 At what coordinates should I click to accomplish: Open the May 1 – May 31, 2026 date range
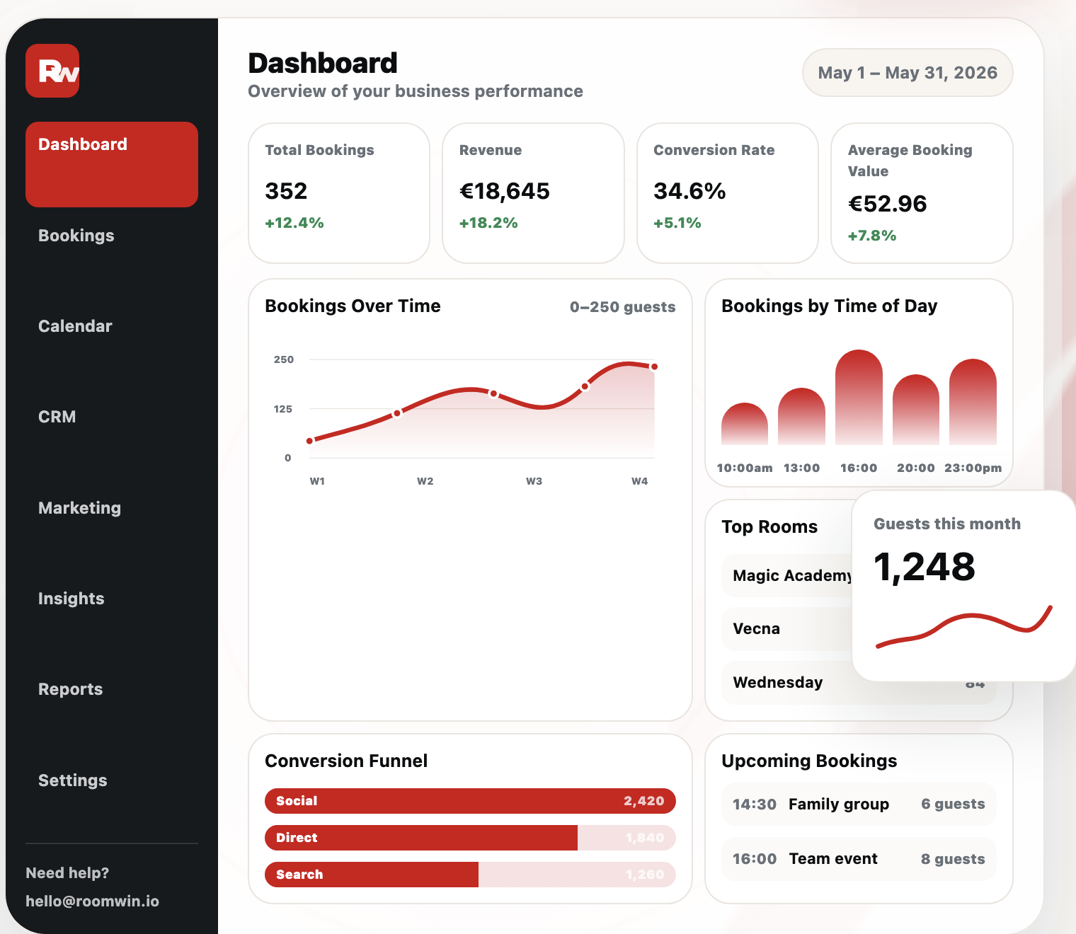[x=908, y=73]
